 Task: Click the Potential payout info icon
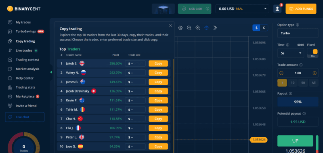[304, 113]
